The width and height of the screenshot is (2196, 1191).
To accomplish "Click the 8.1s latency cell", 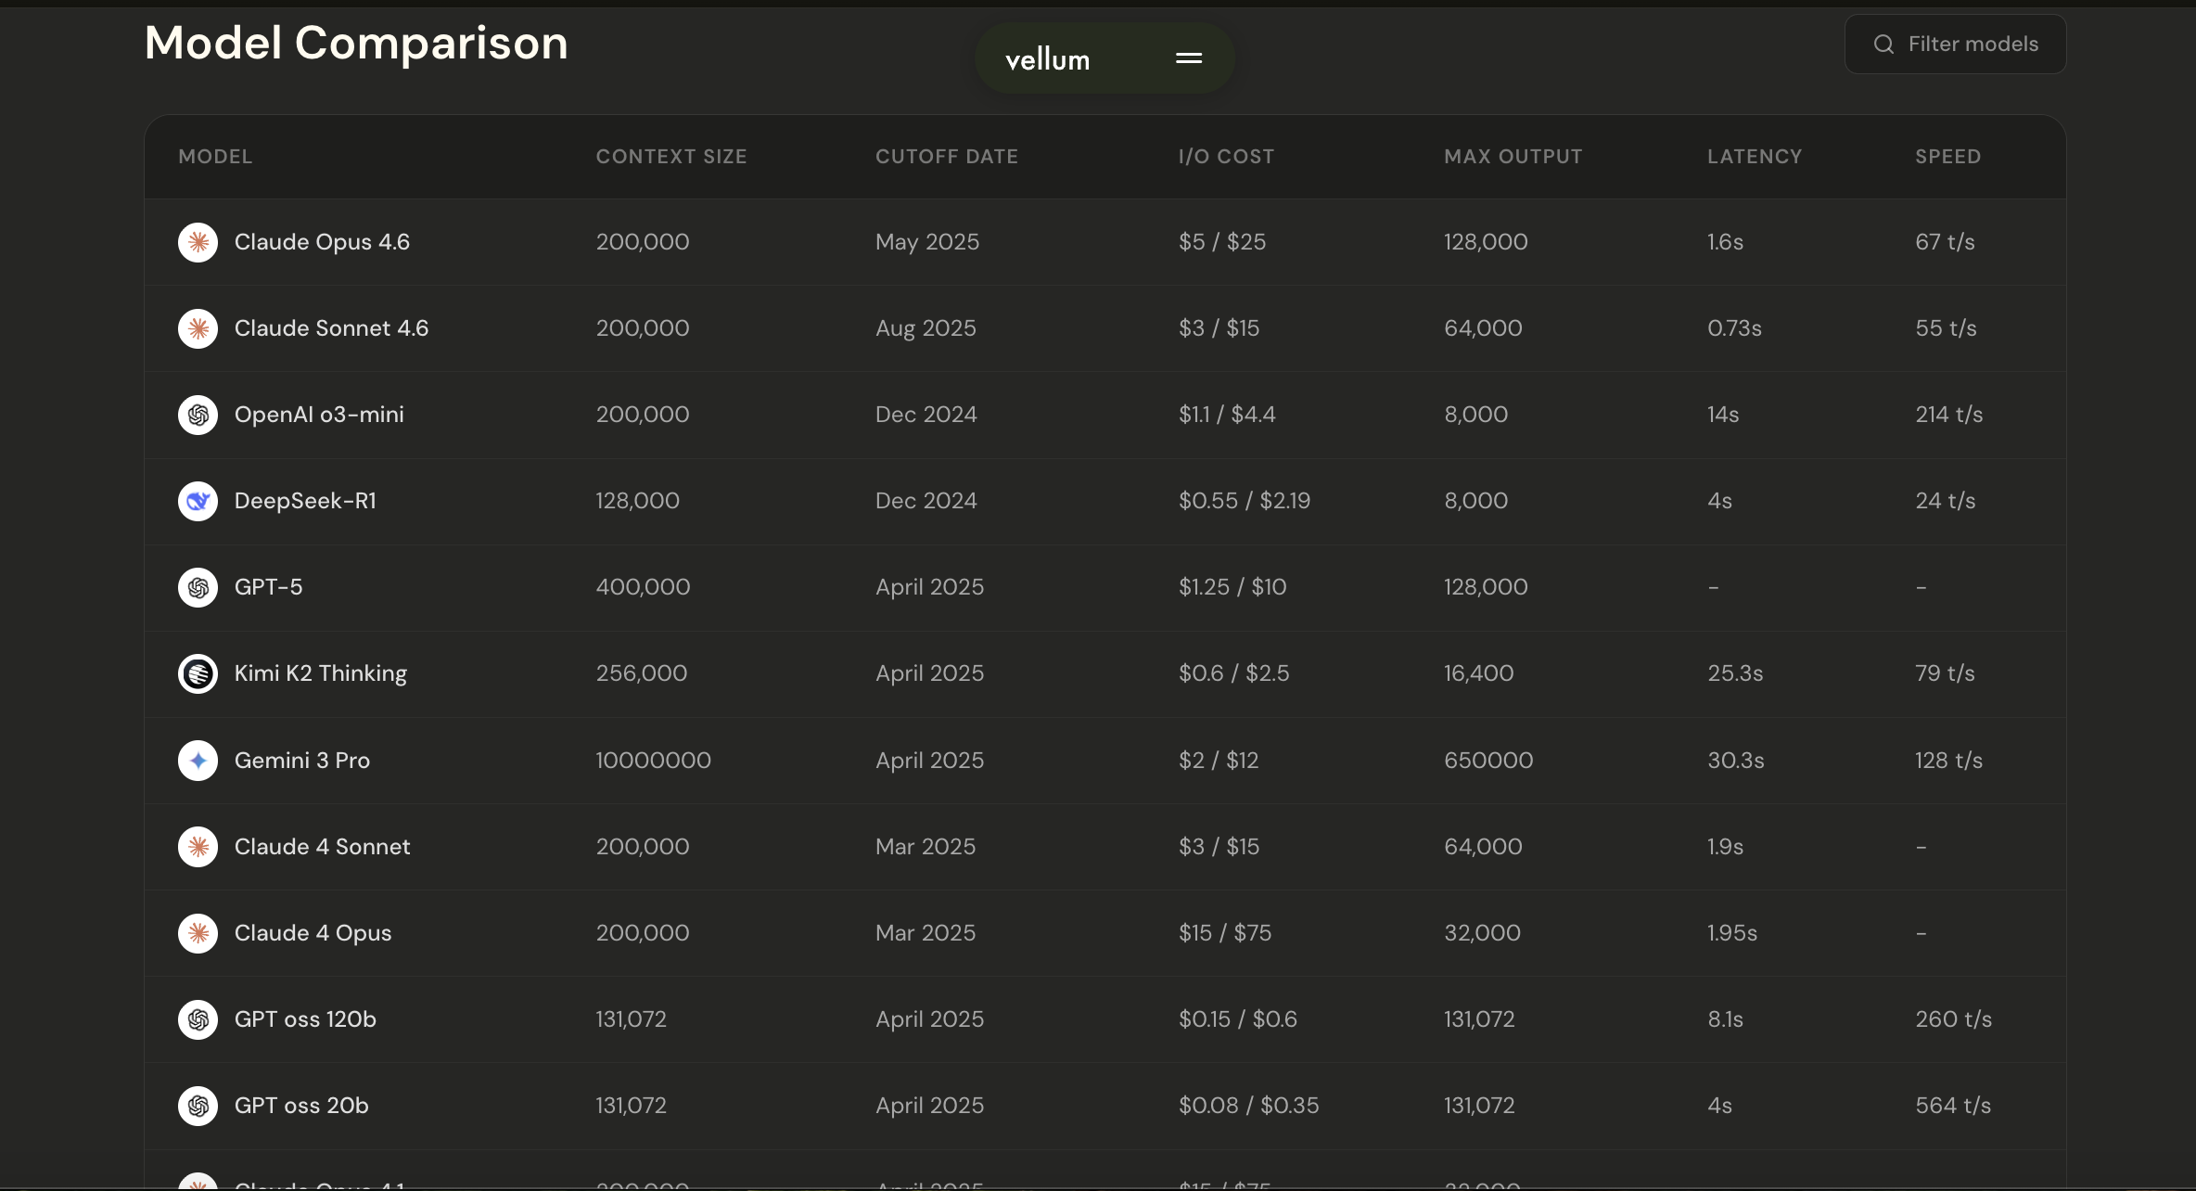I will coord(1725,1019).
